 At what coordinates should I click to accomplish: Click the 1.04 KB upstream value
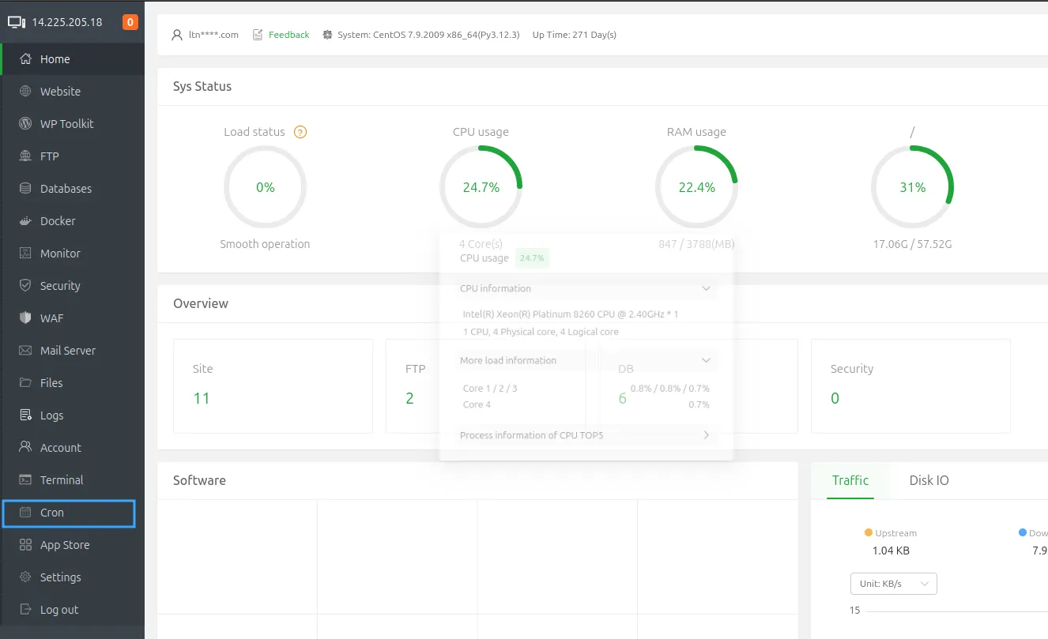pos(891,551)
